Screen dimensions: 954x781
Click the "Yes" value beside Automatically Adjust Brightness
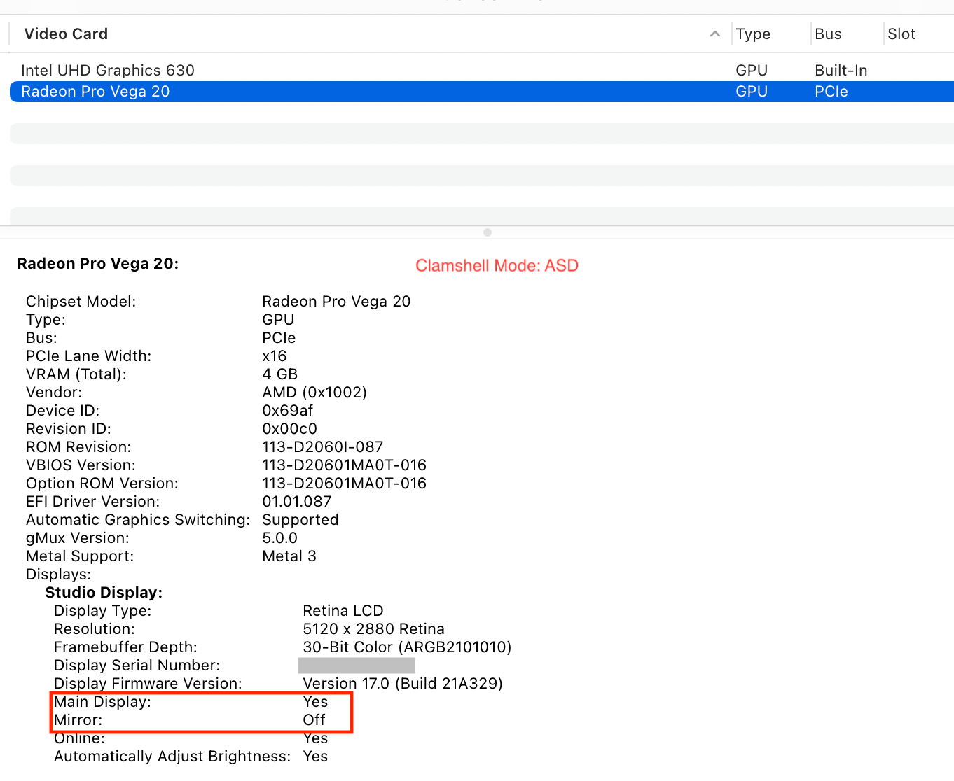[x=315, y=757]
